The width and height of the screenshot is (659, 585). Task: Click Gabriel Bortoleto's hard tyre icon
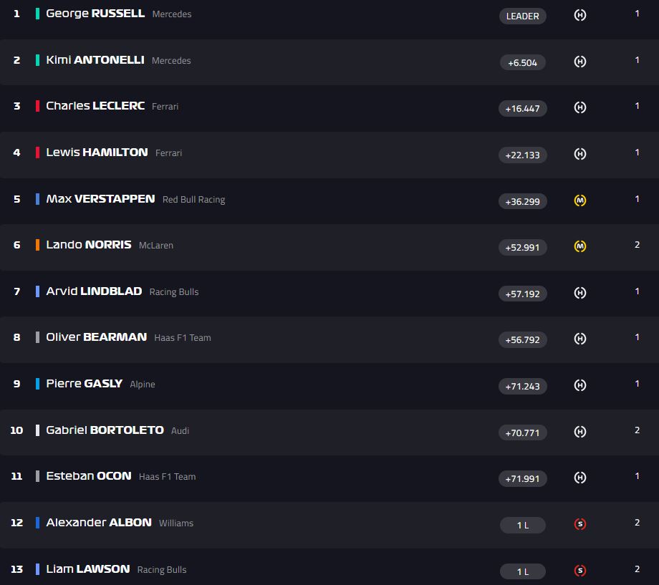580,432
